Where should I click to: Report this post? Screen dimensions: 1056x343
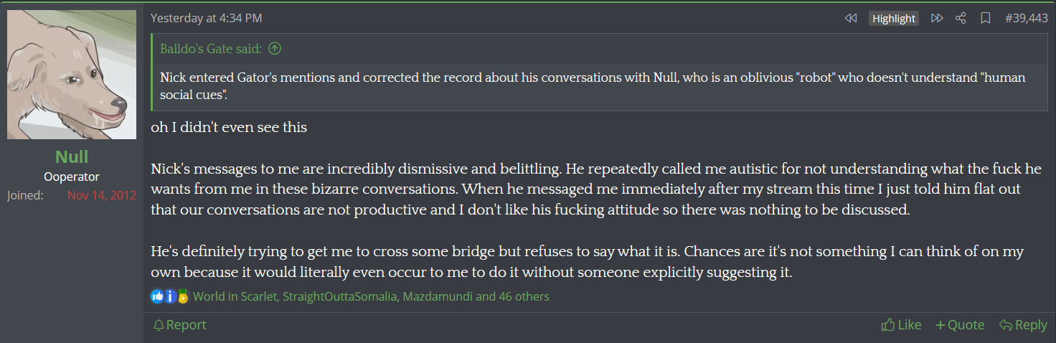pyautogui.click(x=180, y=325)
